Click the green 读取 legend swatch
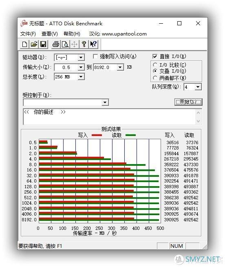Screen dimensions: 225x267 click(x=130, y=135)
